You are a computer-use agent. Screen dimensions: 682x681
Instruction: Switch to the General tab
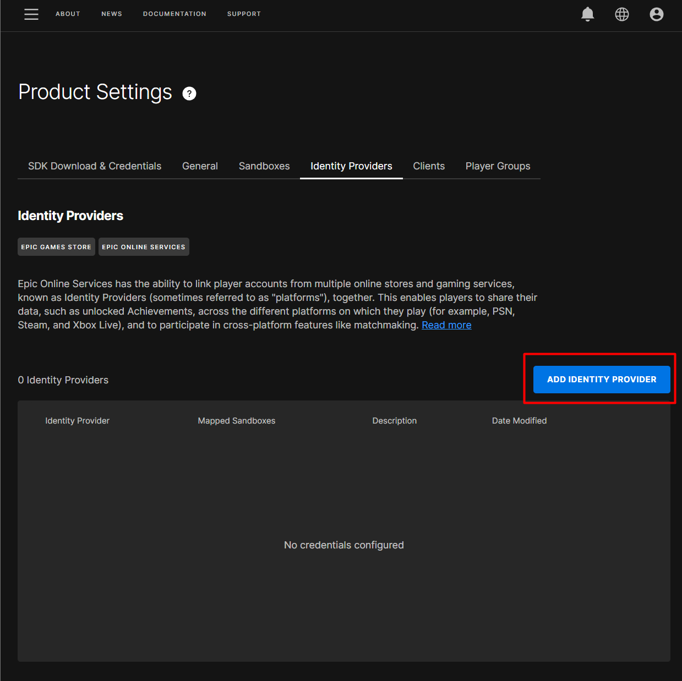click(x=200, y=166)
